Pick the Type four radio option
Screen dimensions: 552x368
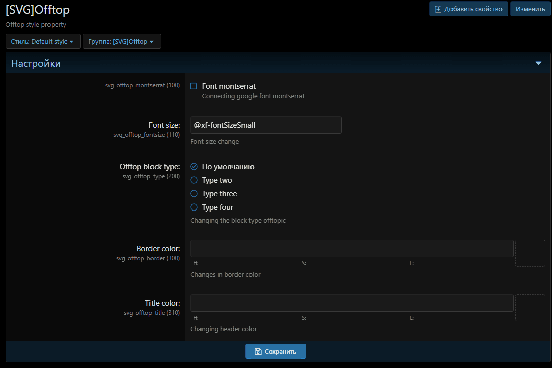[194, 207]
